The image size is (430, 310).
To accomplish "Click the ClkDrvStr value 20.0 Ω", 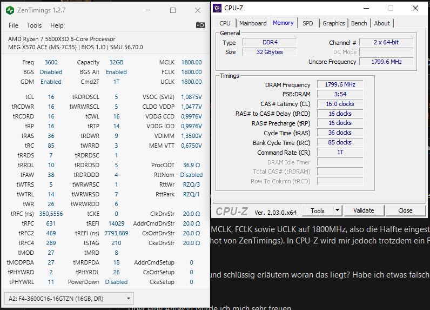I will tap(191, 214).
